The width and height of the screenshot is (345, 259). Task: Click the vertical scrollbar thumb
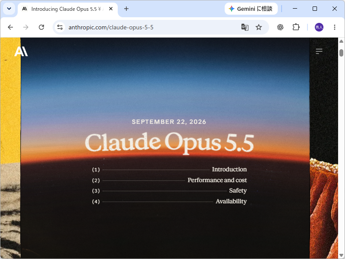point(341,53)
